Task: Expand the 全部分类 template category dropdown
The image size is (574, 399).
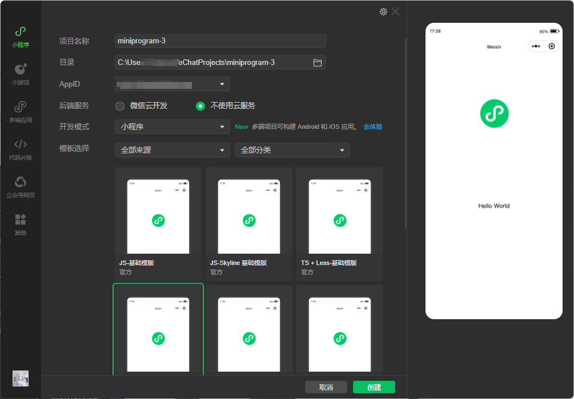Action: (x=292, y=150)
